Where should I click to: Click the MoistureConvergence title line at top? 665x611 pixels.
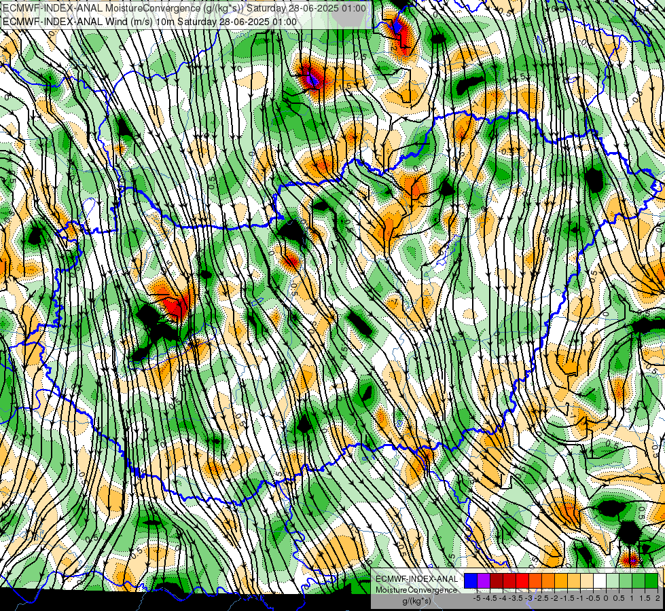(x=184, y=8)
